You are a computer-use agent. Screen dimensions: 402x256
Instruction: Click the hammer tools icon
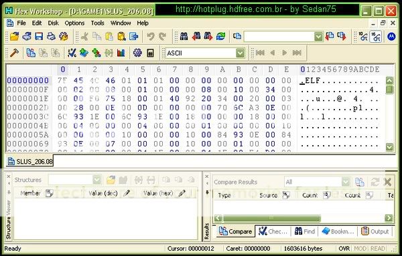14,53
